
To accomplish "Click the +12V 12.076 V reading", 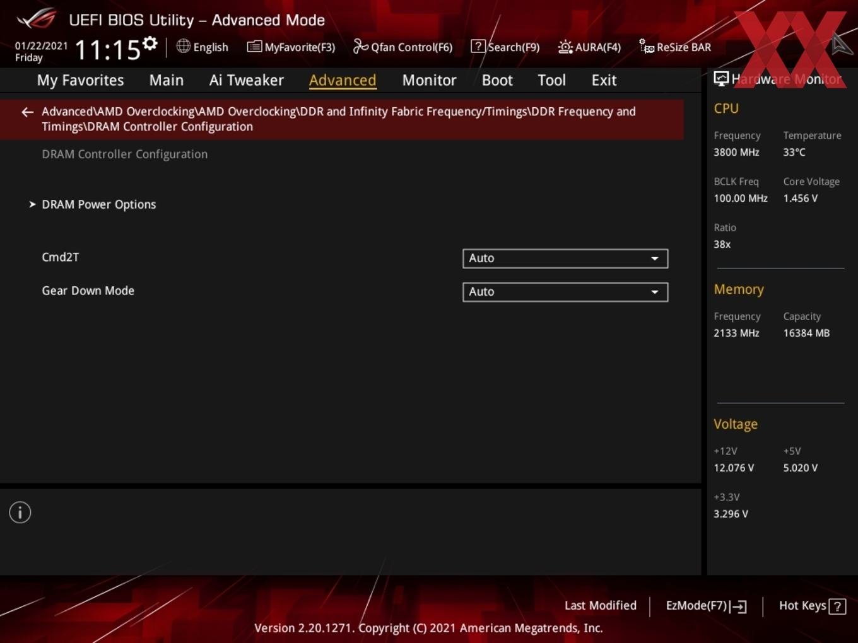I will click(734, 468).
